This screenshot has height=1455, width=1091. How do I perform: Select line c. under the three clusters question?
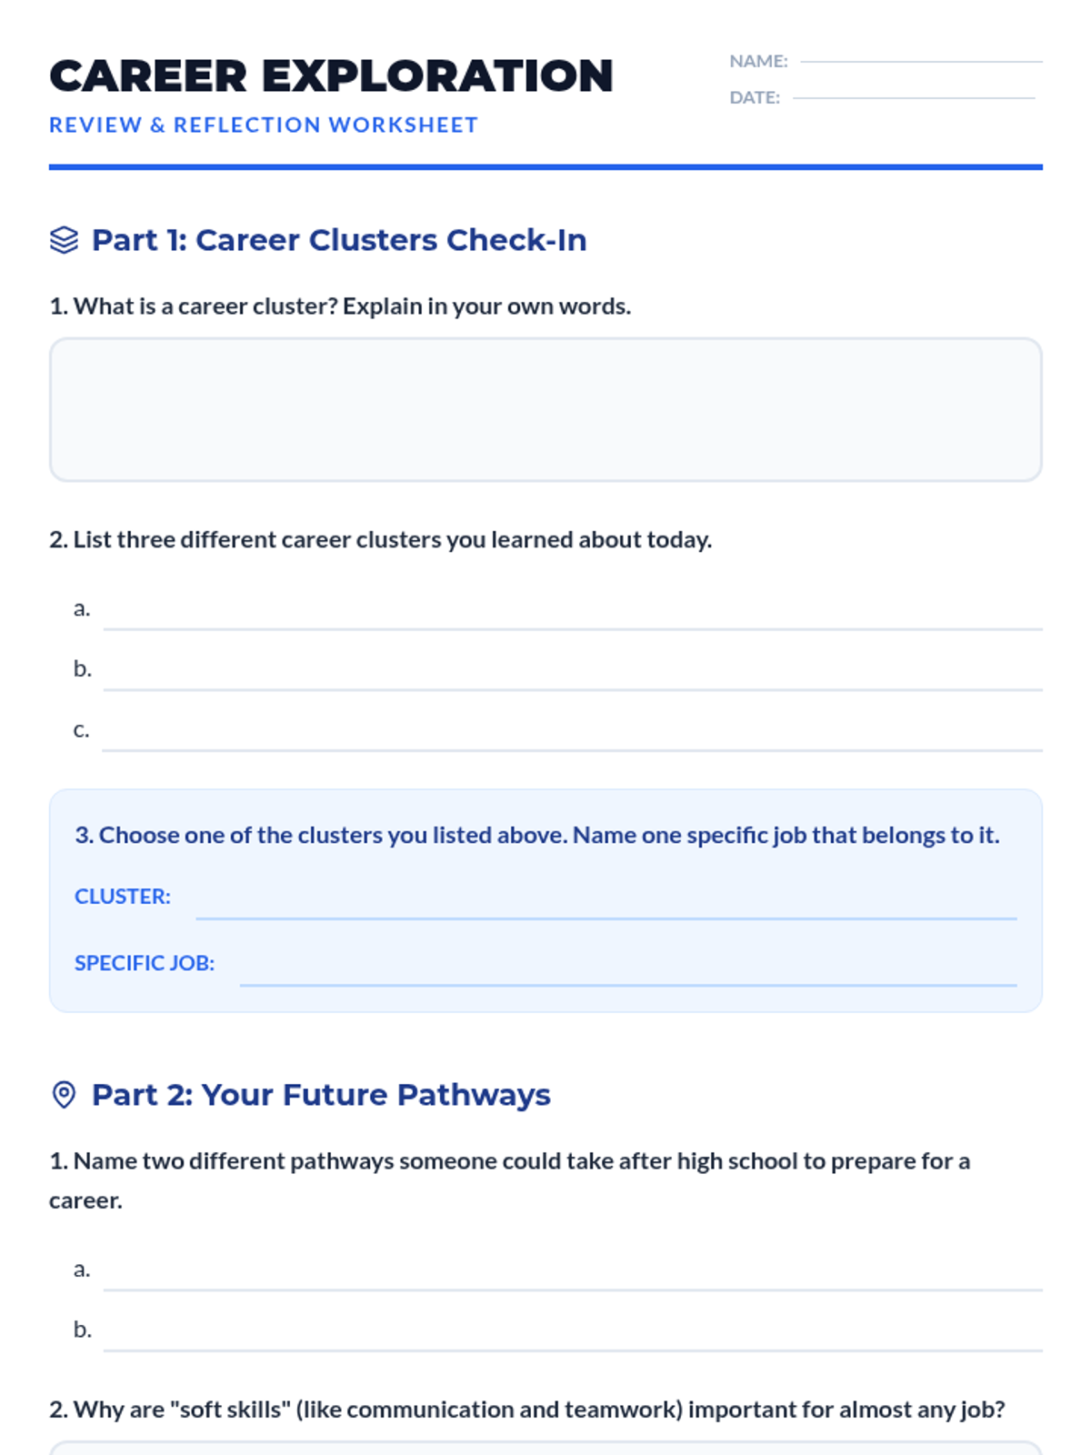point(573,740)
